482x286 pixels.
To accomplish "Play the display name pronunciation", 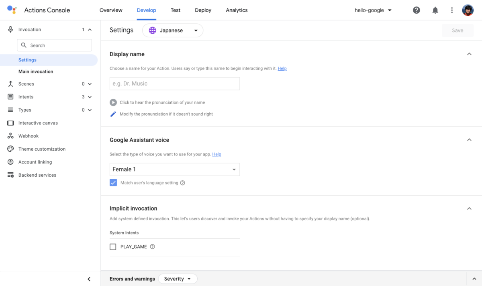I will tap(113, 102).
